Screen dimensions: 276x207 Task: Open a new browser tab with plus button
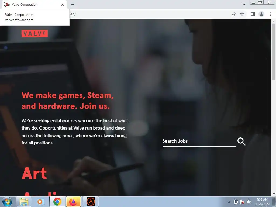click(x=73, y=5)
